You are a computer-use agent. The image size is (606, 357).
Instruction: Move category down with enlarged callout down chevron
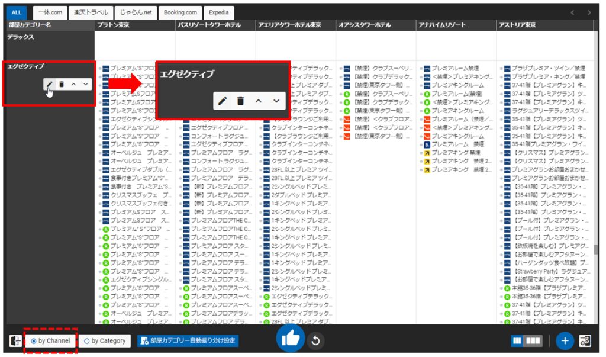tap(276, 101)
